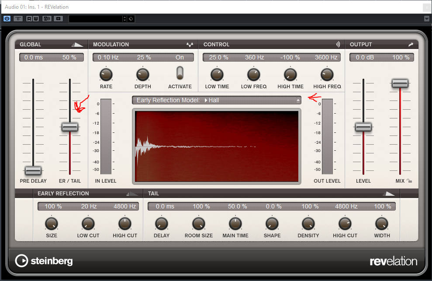Open preset browser diamond icon
Viewport: 432px width, 281px height.
(x=131, y=19)
